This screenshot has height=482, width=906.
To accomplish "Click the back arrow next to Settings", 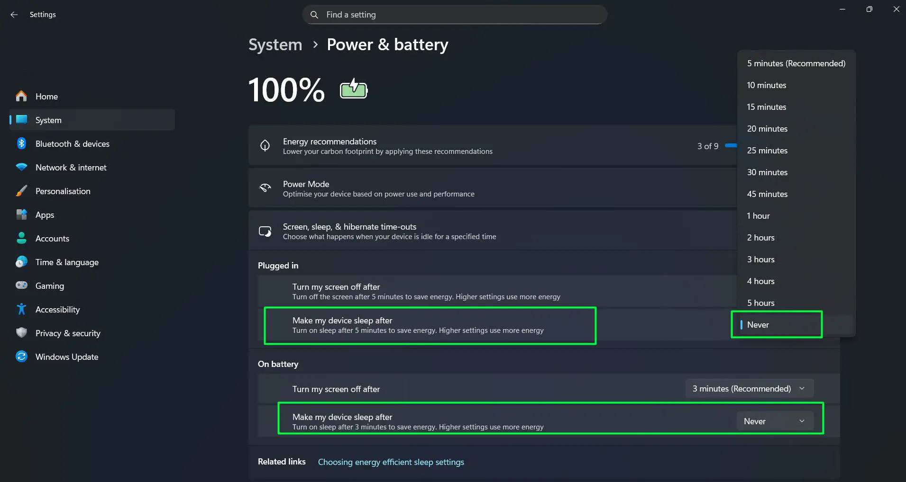I will click(x=14, y=14).
